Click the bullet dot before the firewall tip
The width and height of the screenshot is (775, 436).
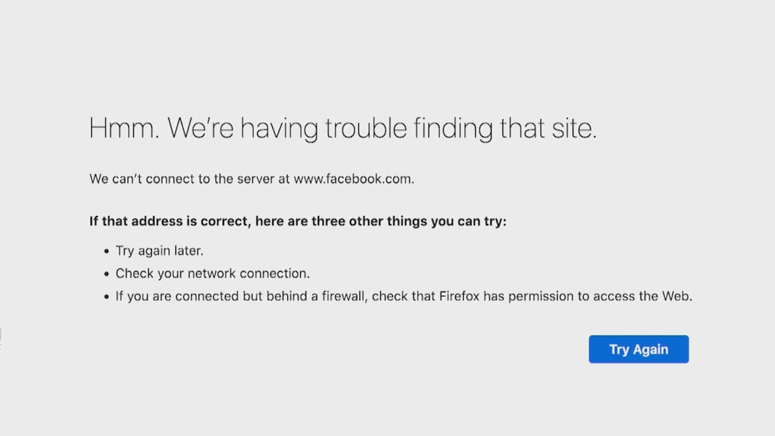click(107, 297)
